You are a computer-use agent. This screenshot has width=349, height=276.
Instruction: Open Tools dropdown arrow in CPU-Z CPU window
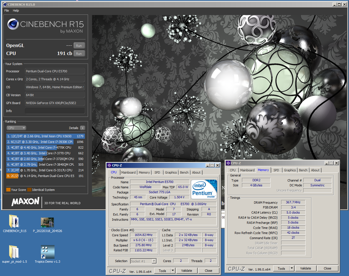coord(173,271)
